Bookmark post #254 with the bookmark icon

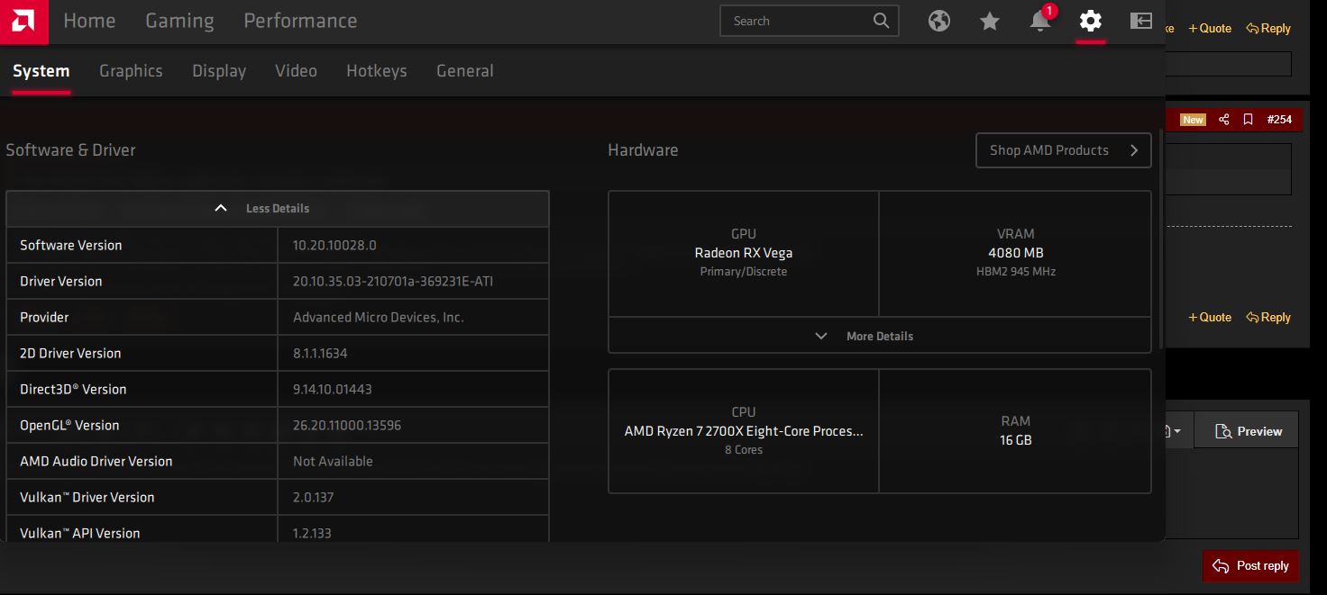[x=1248, y=120]
